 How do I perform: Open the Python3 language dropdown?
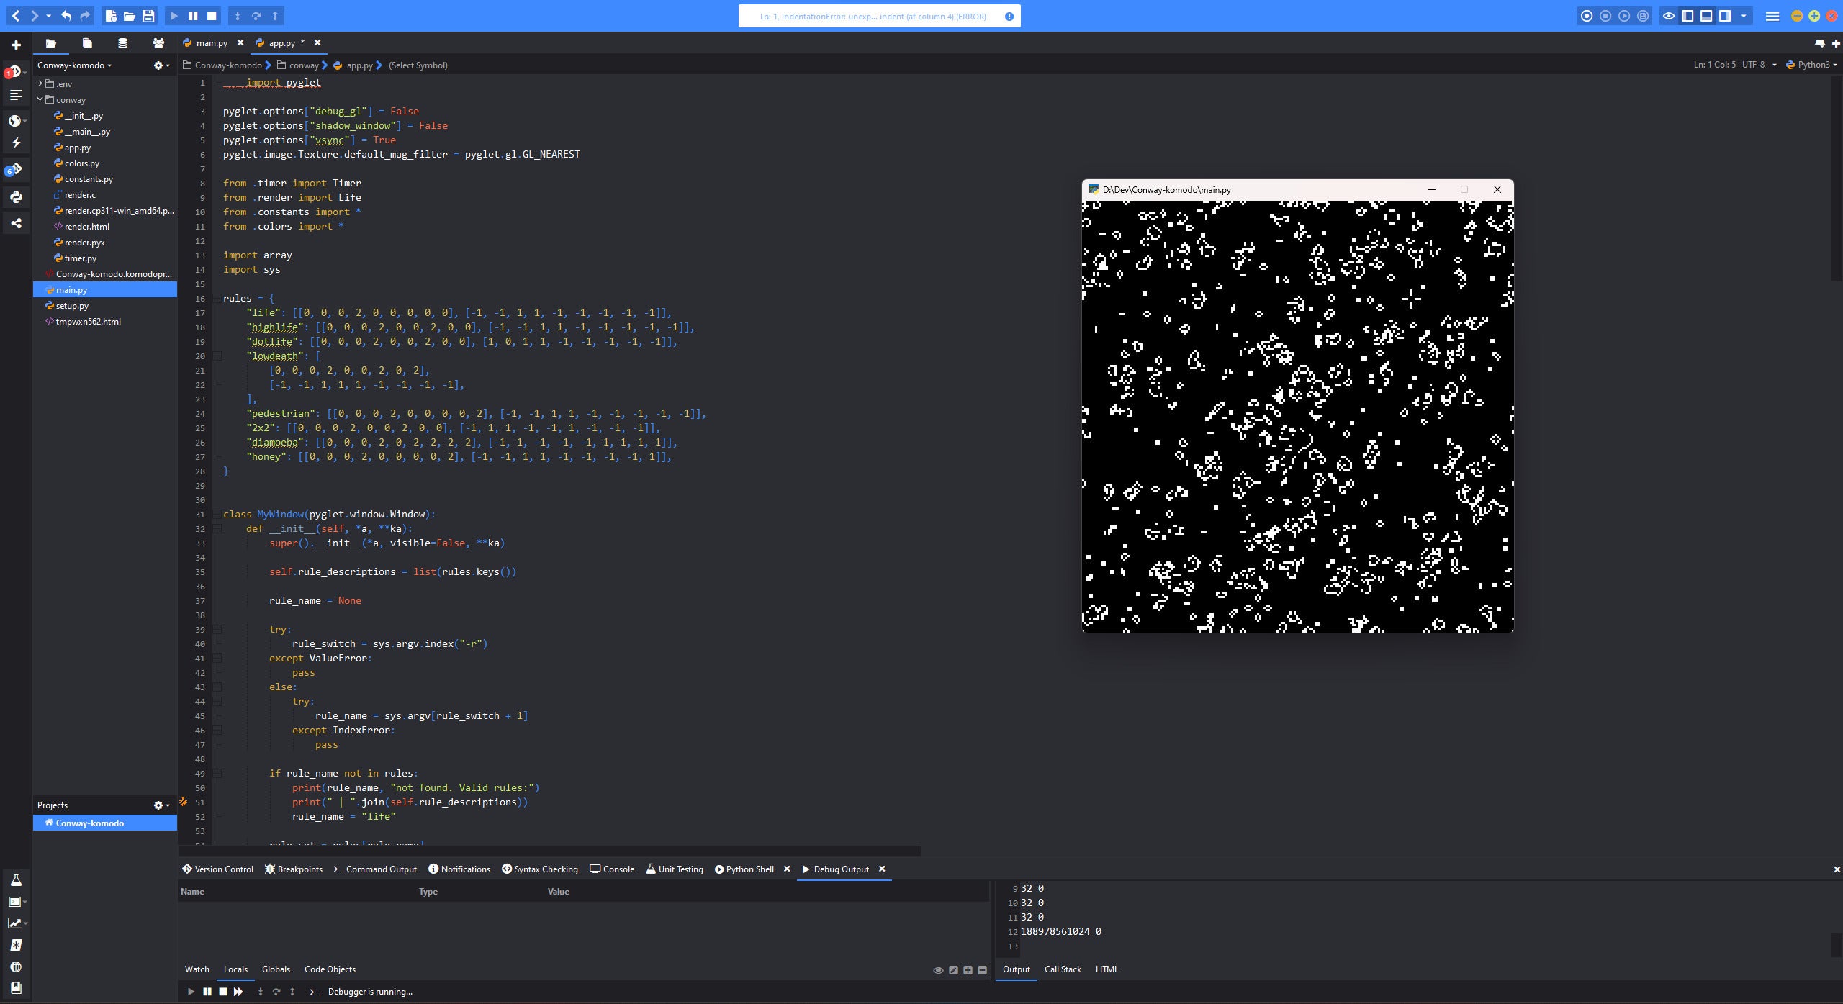[1811, 65]
